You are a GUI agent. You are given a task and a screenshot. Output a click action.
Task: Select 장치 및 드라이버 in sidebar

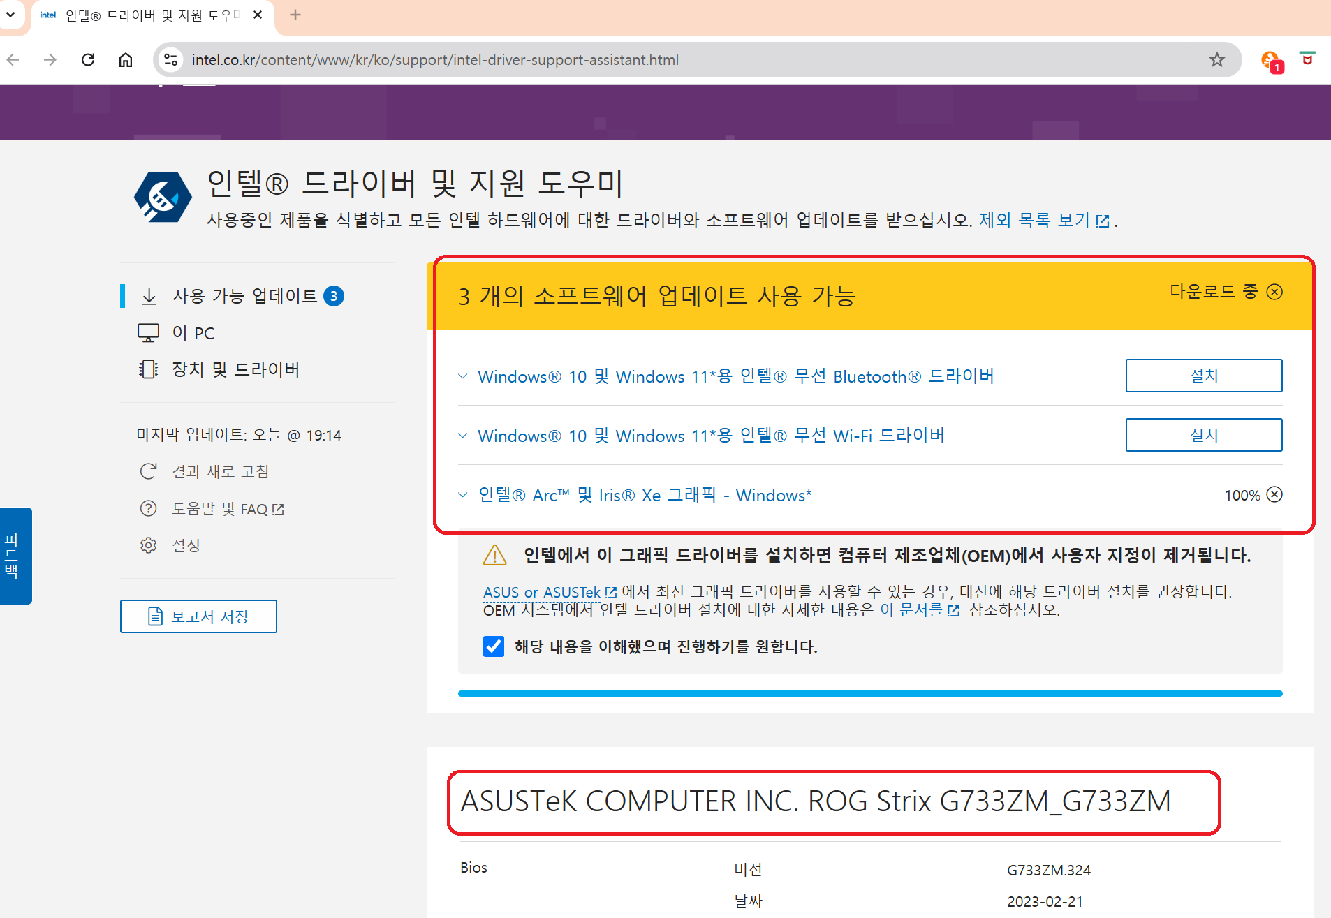(x=236, y=369)
